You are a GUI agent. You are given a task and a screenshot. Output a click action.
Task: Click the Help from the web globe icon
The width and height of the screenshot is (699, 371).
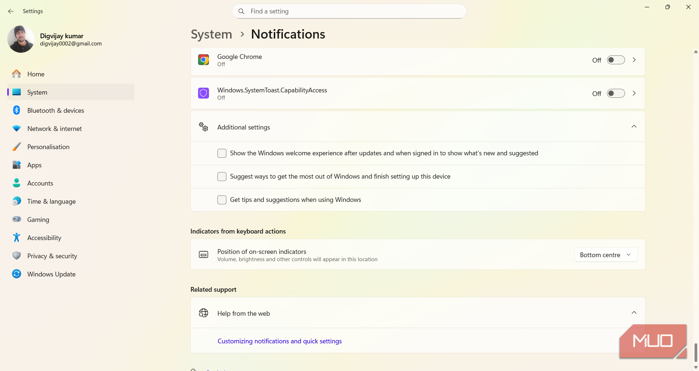pyautogui.click(x=204, y=313)
